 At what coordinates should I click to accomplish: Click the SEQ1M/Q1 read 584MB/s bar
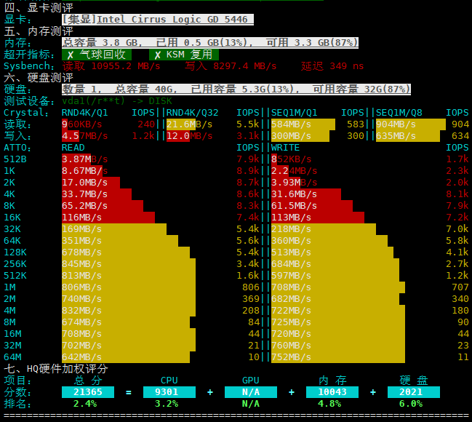coord(303,124)
